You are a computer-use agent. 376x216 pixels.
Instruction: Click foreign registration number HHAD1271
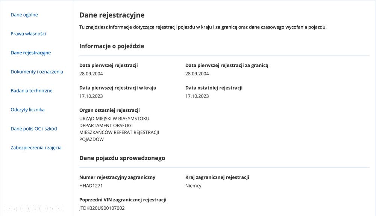pos(91,186)
